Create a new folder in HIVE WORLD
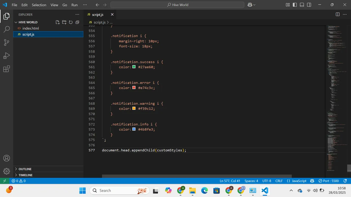The width and height of the screenshot is (351, 197). [x=64, y=22]
